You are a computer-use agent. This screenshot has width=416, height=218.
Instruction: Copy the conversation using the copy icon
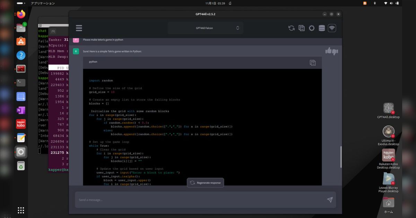[302, 28]
